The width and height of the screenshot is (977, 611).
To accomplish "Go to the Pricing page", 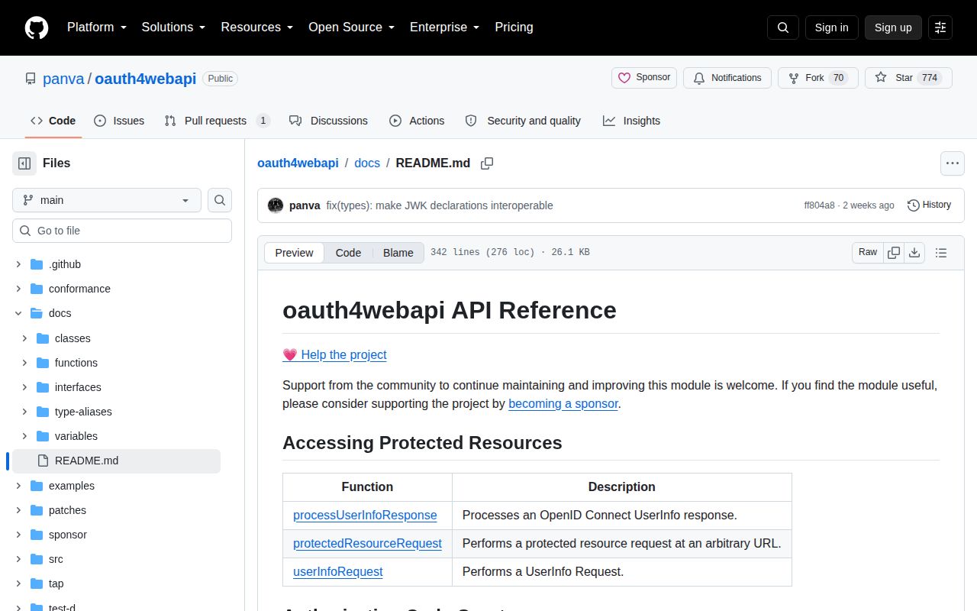I will coord(514,27).
